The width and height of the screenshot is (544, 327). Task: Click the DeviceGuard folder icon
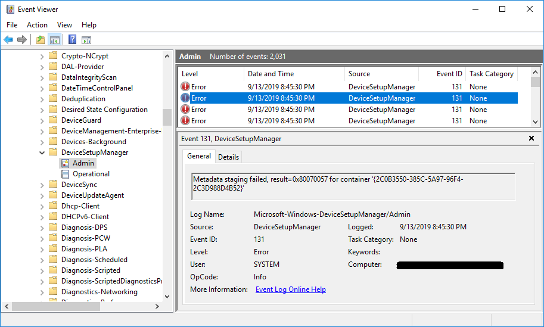53,120
